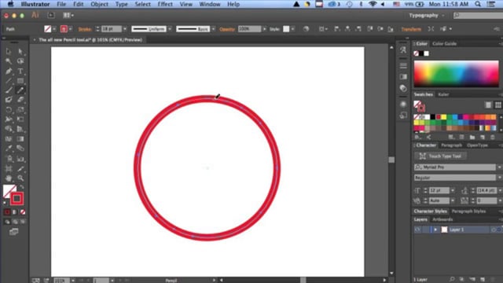Set paint mode to None

click(x=23, y=212)
